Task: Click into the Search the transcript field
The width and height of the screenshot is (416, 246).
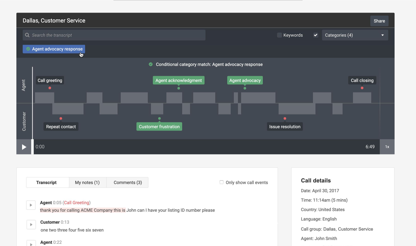Action: point(117,35)
